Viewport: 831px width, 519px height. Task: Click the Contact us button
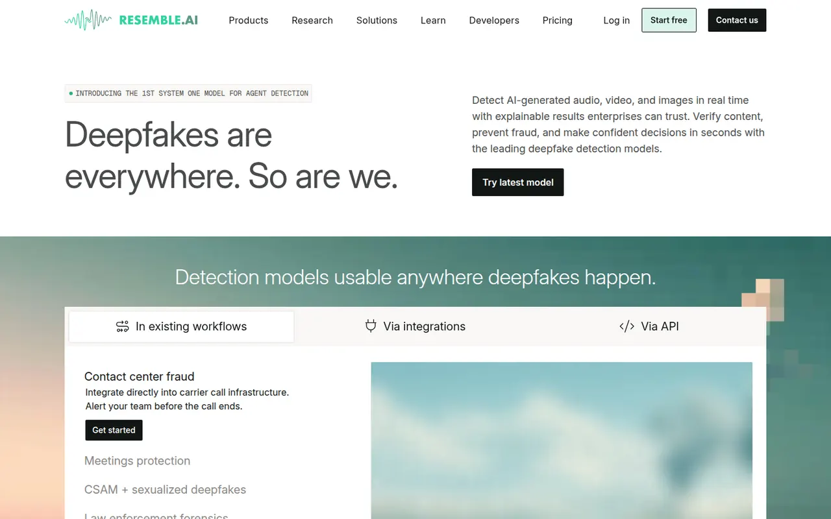(x=737, y=20)
